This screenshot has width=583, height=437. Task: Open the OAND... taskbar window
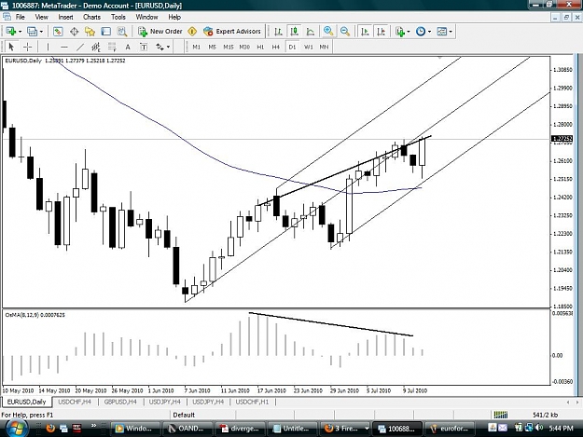(187, 429)
